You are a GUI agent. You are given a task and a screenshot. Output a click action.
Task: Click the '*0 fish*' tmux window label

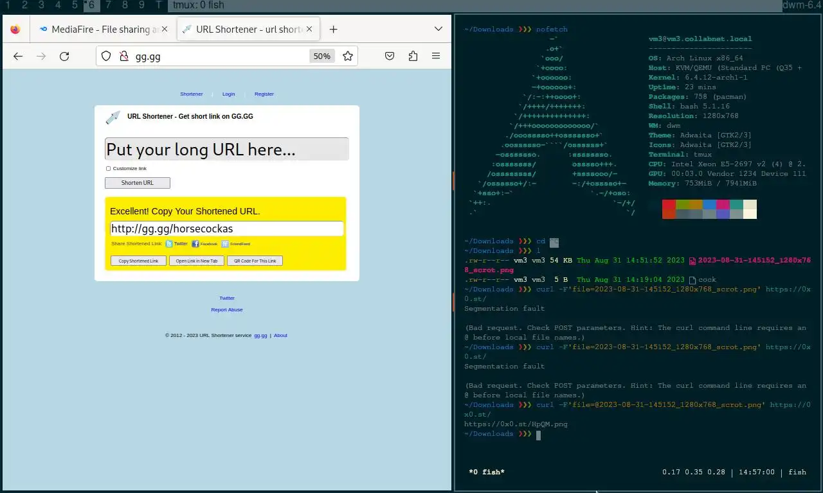(x=487, y=472)
